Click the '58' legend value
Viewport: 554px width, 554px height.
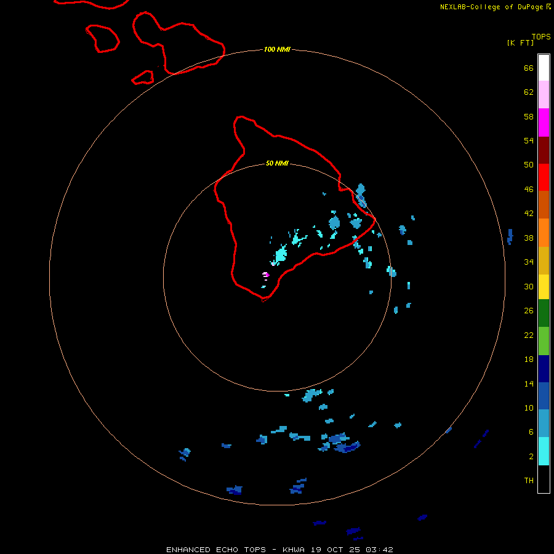coord(529,116)
